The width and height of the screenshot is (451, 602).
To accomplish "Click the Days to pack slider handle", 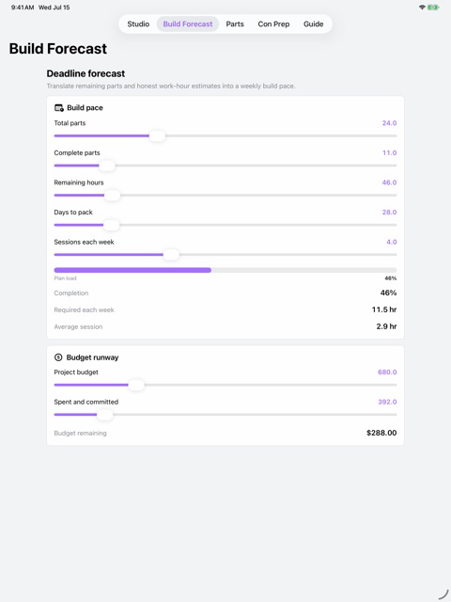I will [x=111, y=225].
